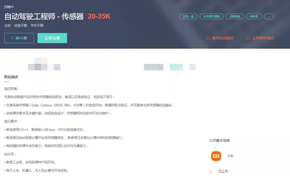
Task: Click the heart icon in 感兴趣 button
Action: pos(13,38)
